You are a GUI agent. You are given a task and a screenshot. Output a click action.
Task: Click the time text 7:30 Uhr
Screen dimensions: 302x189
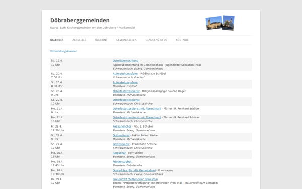[57, 77]
